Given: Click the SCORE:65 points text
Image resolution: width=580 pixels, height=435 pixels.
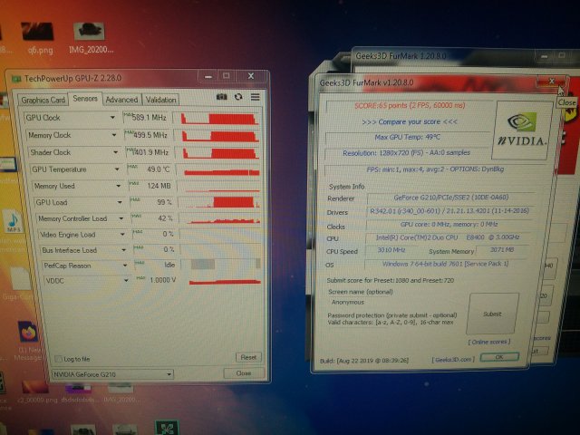Looking at the screenshot, I should tap(410, 105).
